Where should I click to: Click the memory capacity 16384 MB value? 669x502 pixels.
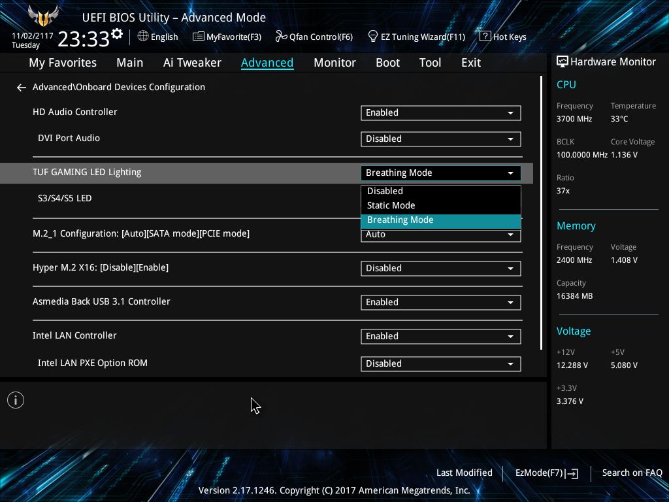[x=574, y=296]
